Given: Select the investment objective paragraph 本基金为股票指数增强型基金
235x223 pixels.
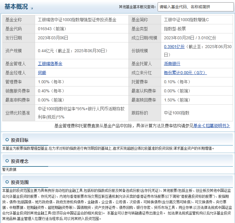Looking at the screenshot, I should [108, 148].
